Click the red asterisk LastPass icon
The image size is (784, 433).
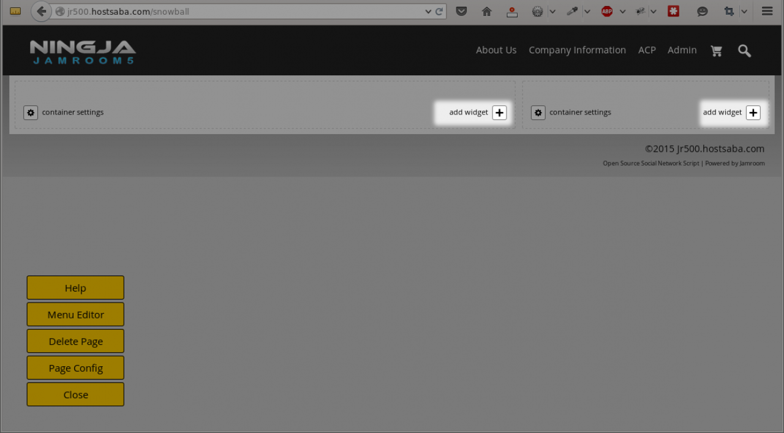[x=673, y=11]
